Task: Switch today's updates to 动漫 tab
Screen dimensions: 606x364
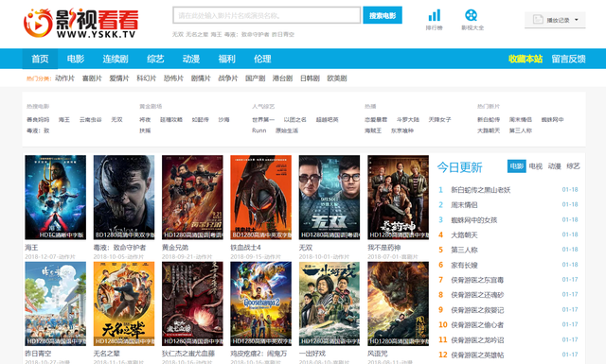Action: pos(554,166)
